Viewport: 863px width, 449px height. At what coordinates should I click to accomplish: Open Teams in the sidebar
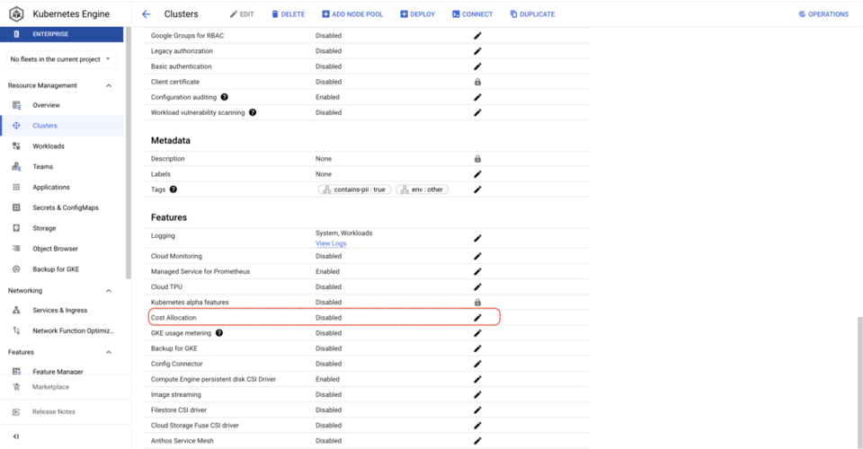coord(62,166)
